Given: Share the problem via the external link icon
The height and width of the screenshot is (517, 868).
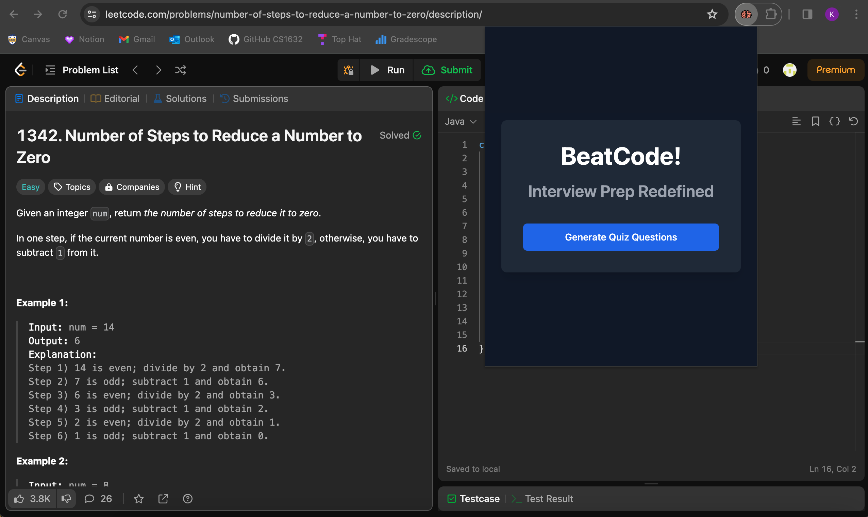Looking at the screenshot, I should coord(163,499).
